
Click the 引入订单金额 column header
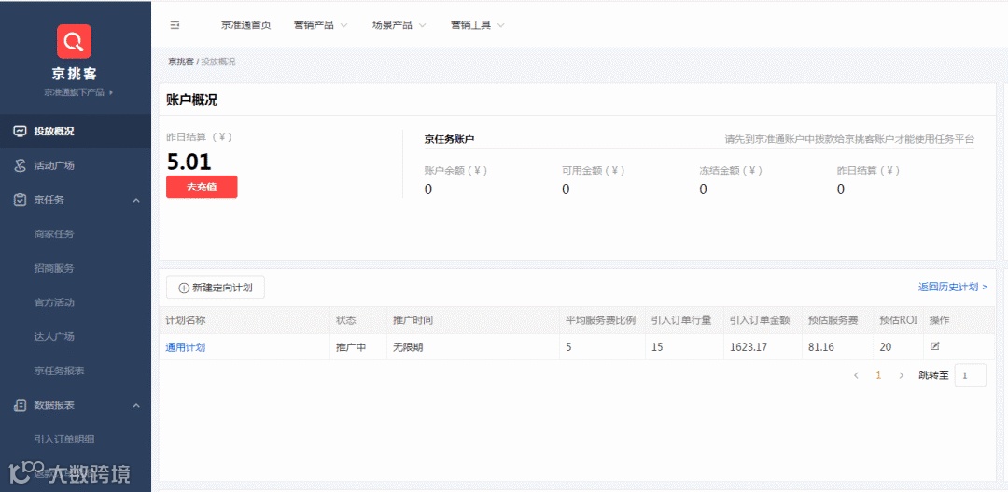click(760, 320)
